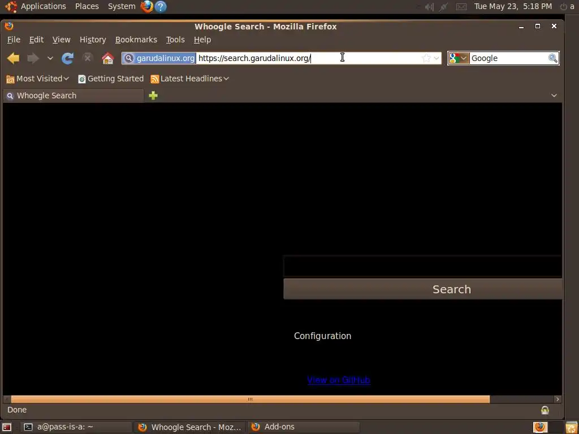
Task: Switch to the Add-ons window in taskbar
Action: 304,427
